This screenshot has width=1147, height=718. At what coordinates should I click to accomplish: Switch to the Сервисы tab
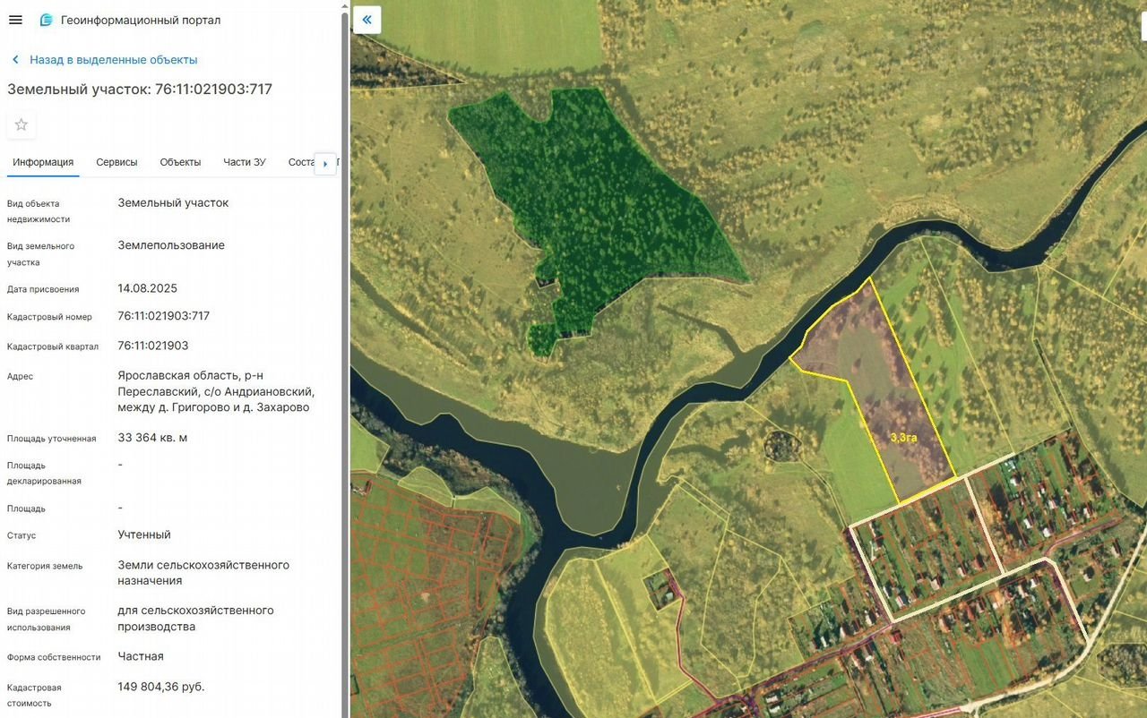[x=116, y=162]
